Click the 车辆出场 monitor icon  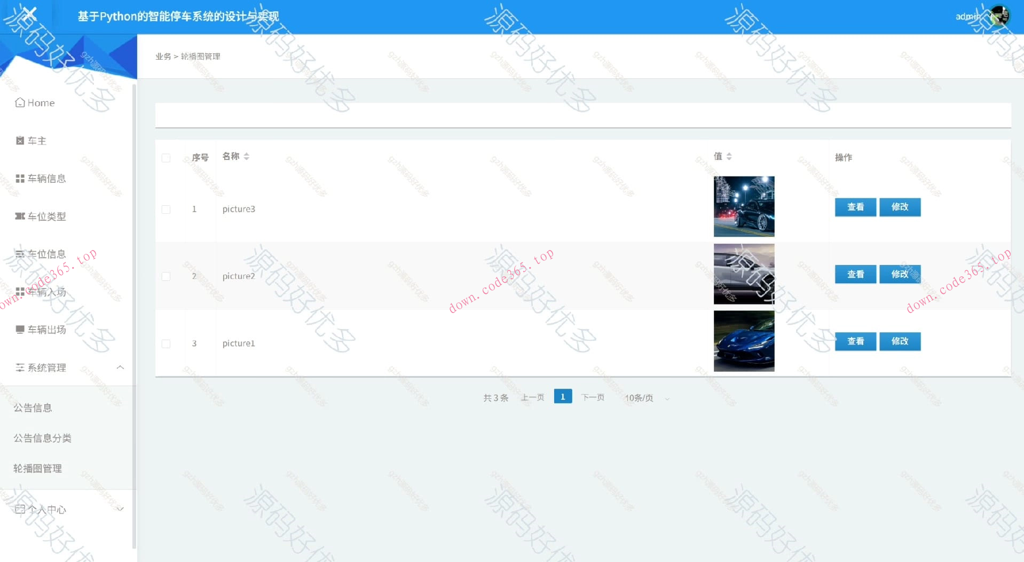point(20,330)
